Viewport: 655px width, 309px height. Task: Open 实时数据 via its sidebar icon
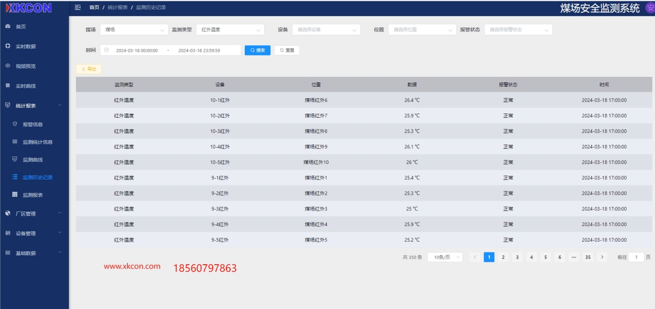pyautogui.click(x=8, y=46)
